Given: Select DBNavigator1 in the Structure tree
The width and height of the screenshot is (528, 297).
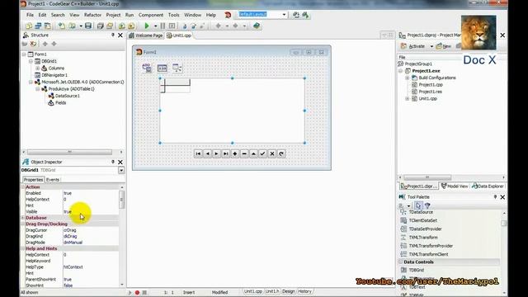Looking at the screenshot, I should point(54,75).
